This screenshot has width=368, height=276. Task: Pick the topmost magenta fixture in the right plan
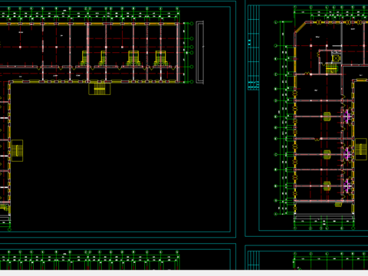tap(347, 116)
